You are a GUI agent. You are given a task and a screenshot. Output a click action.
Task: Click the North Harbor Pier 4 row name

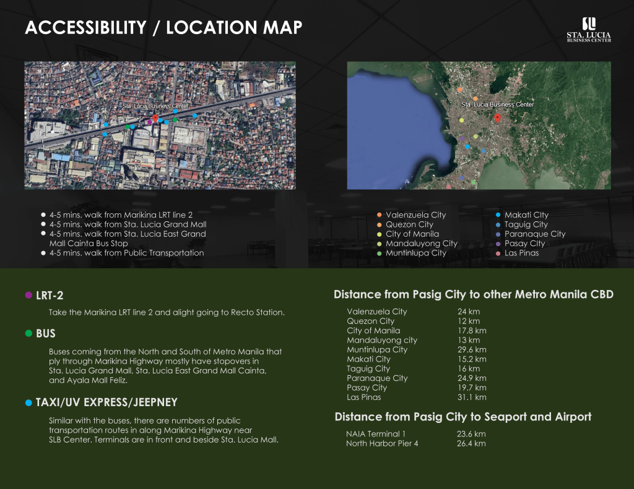pyautogui.click(x=382, y=443)
